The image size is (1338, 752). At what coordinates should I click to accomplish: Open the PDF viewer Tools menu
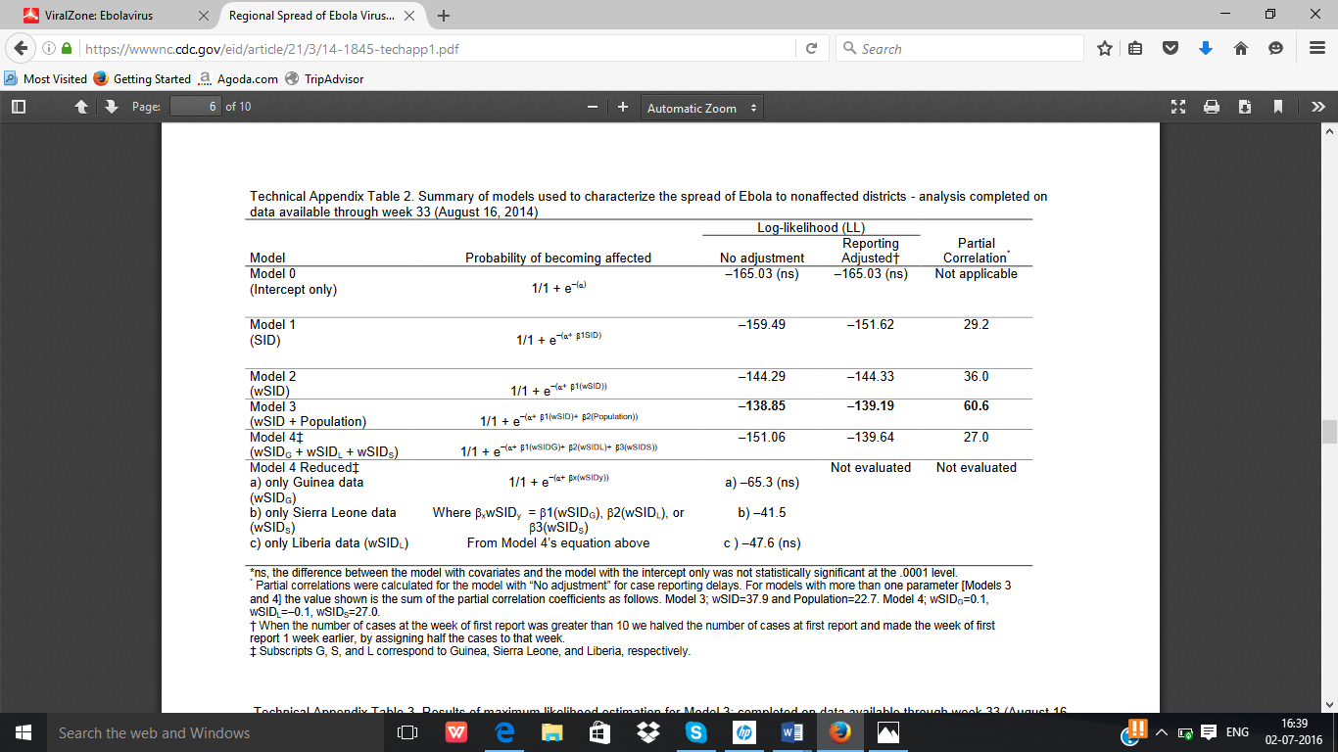pyautogui.click(x=1318, y=107)
